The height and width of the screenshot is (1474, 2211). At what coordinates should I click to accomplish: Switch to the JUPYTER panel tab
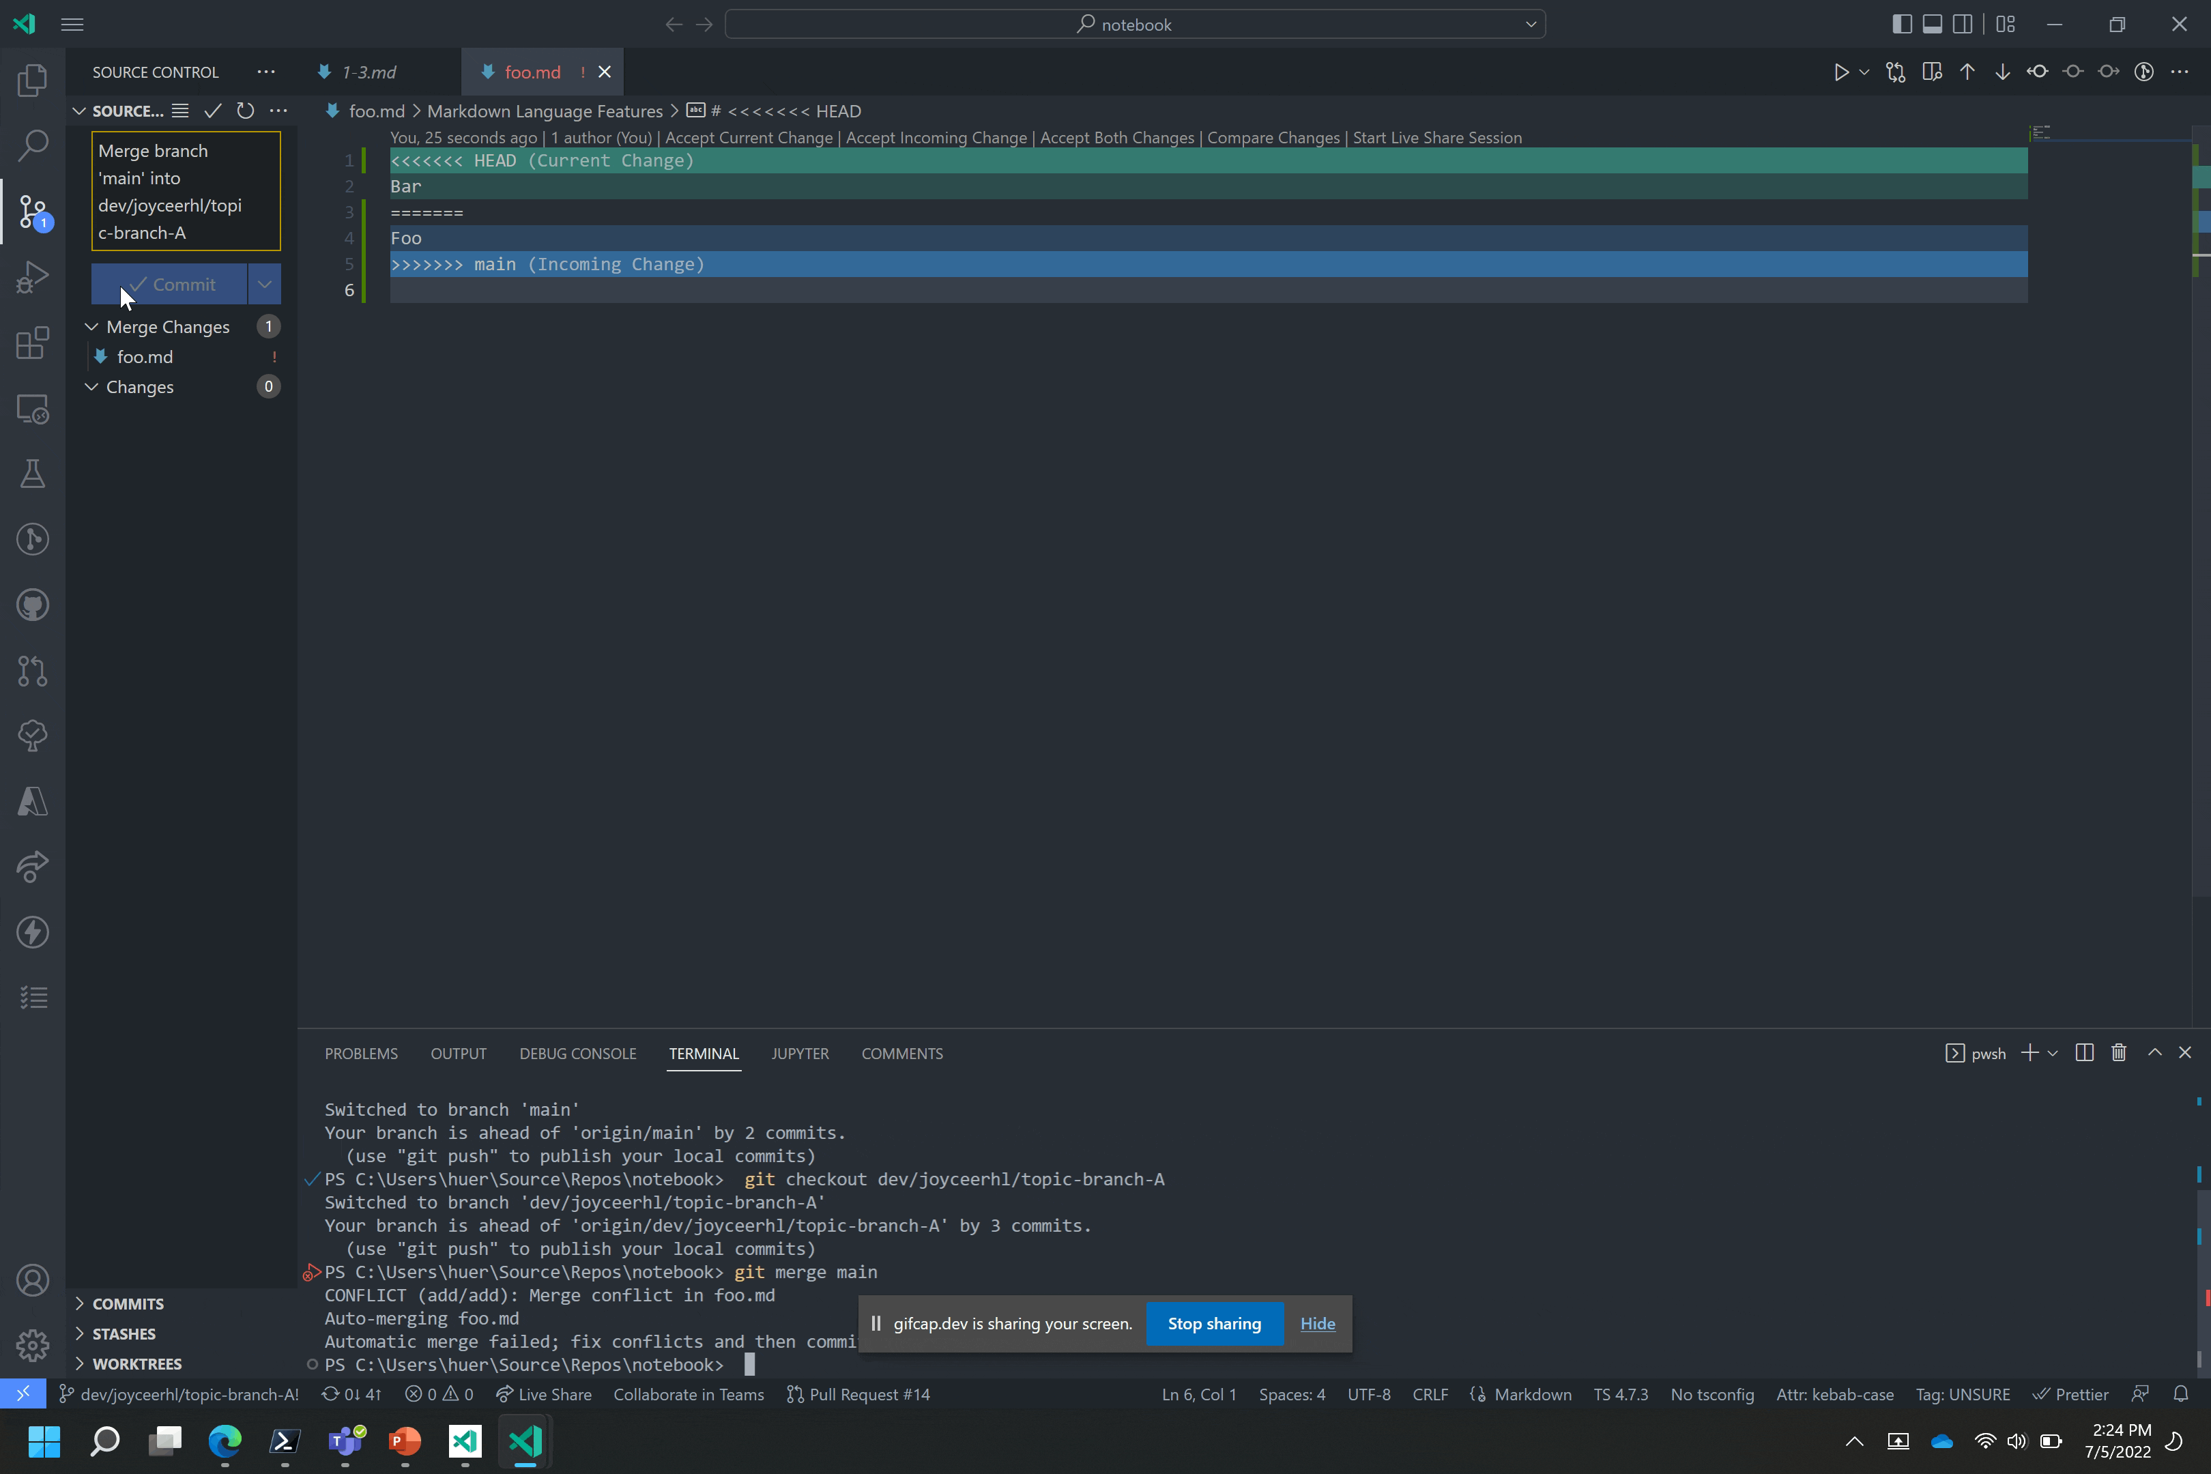coord(800,1054)
